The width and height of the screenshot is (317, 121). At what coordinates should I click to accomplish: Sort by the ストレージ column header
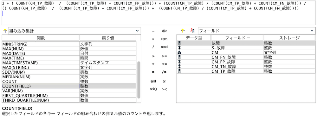coord(289,38)
